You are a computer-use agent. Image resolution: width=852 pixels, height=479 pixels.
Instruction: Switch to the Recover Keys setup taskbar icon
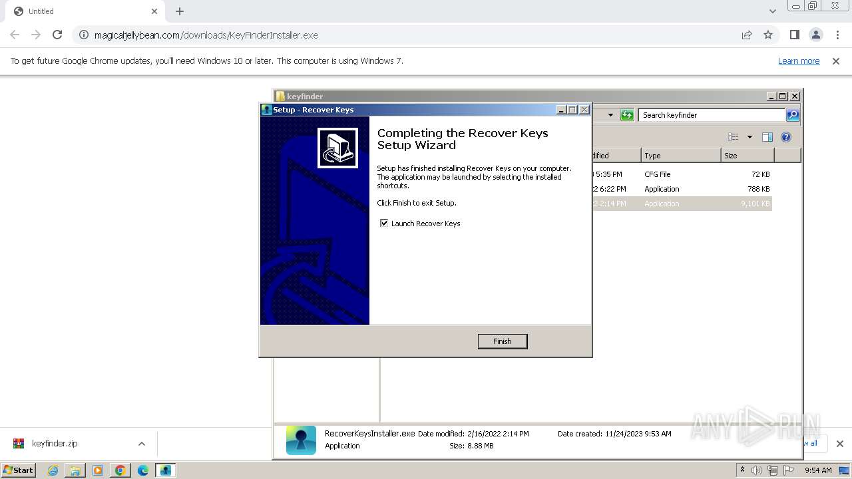click(165, 470)
